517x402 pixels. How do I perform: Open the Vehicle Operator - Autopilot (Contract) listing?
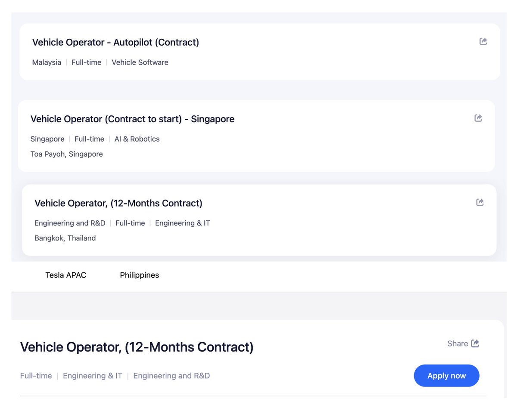click(x=115, y=43)
